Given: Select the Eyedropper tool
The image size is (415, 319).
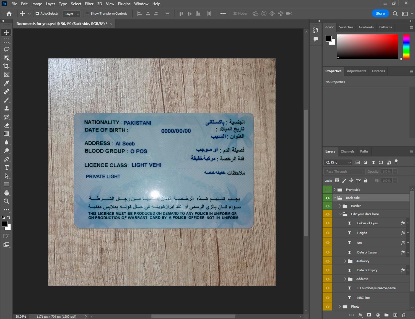Looking at the screenshot, I should pos(7,83).
